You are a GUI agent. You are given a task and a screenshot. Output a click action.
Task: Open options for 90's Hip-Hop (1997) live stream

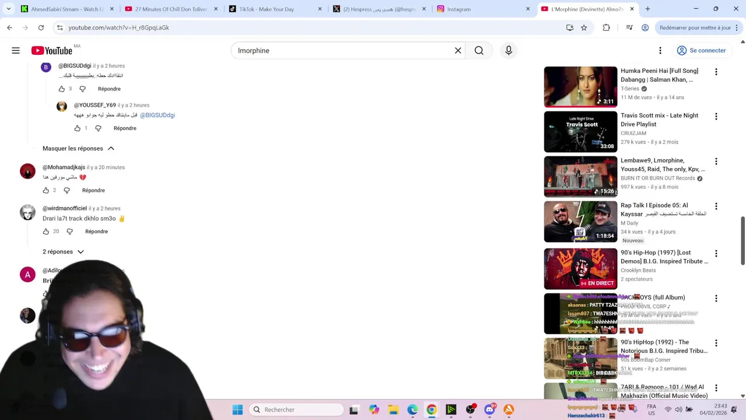point(716,254)
